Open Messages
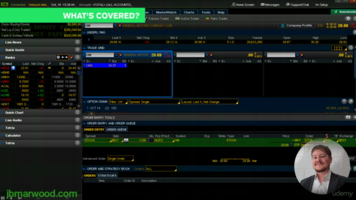 270,4
